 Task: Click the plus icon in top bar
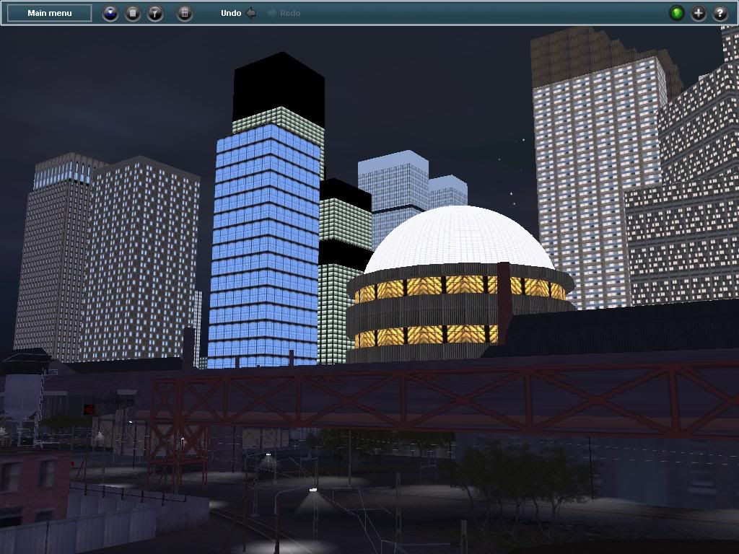(x=698, y=13)
